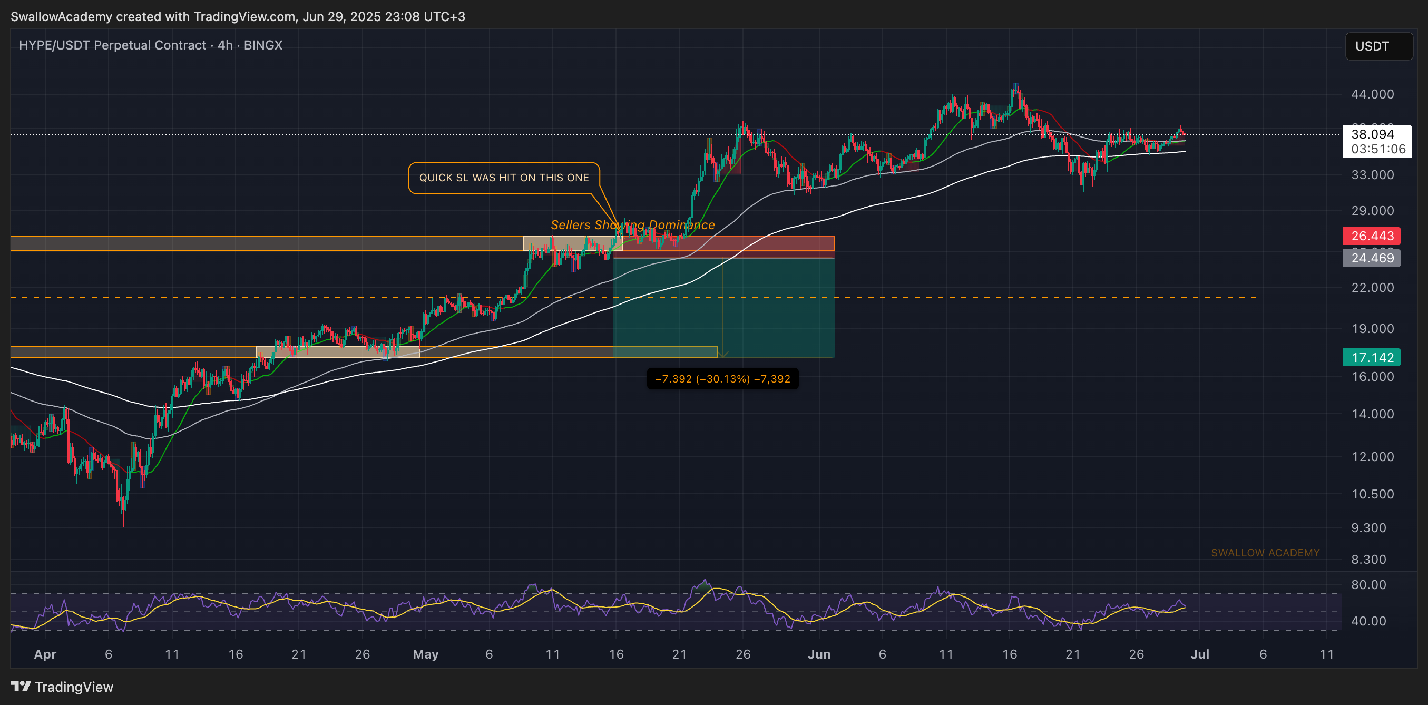Click the green target price tag 17.142

pyautogui.click(x=1371, y=357)
